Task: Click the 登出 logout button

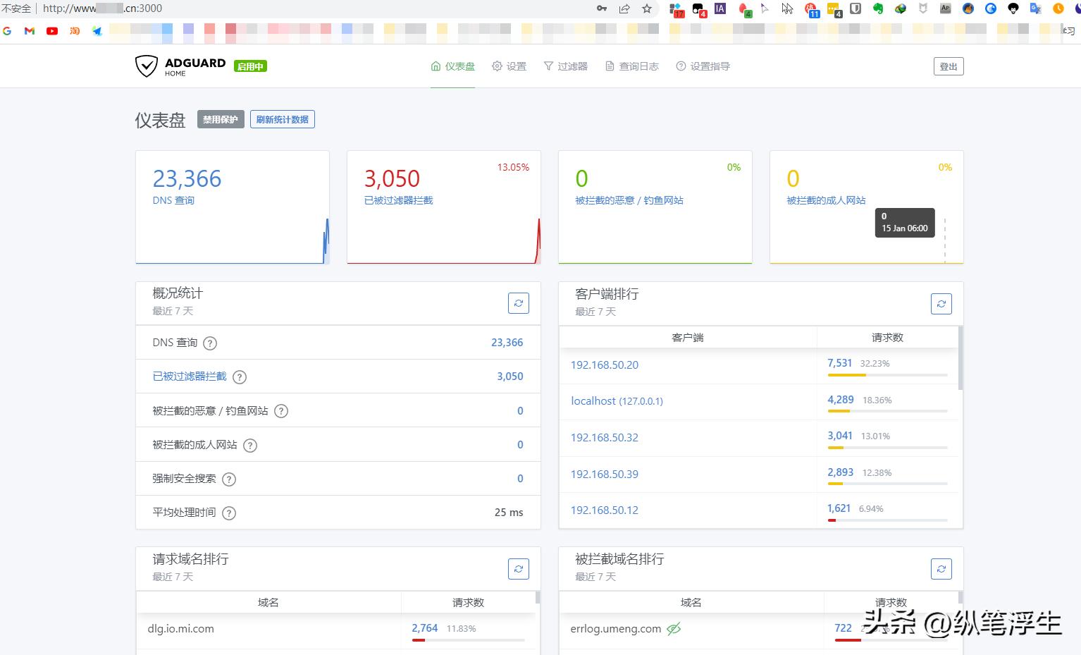Action: coord(948,66)
